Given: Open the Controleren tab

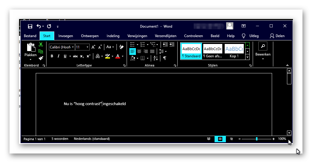Looking at the screenshot, I should click(193, 36).
